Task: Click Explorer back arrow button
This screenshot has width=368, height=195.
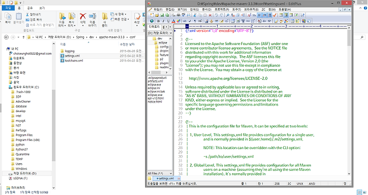Action: (7, 37)
